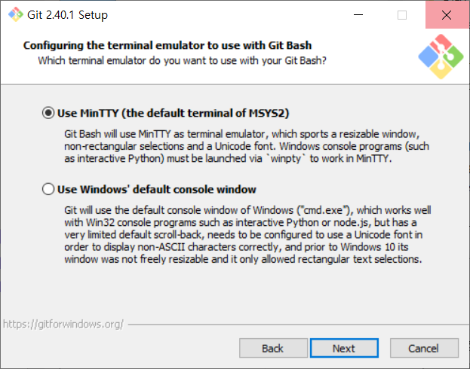Click the MinTTY description paragraph
This screenshot has width=470, height=369.
tap(247, 146)
